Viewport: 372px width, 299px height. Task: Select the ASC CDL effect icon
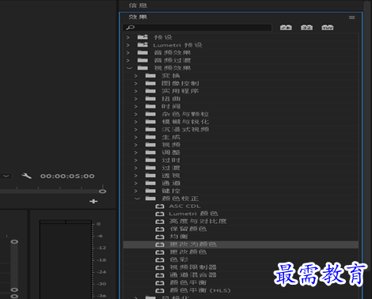(x=160, y=206)
